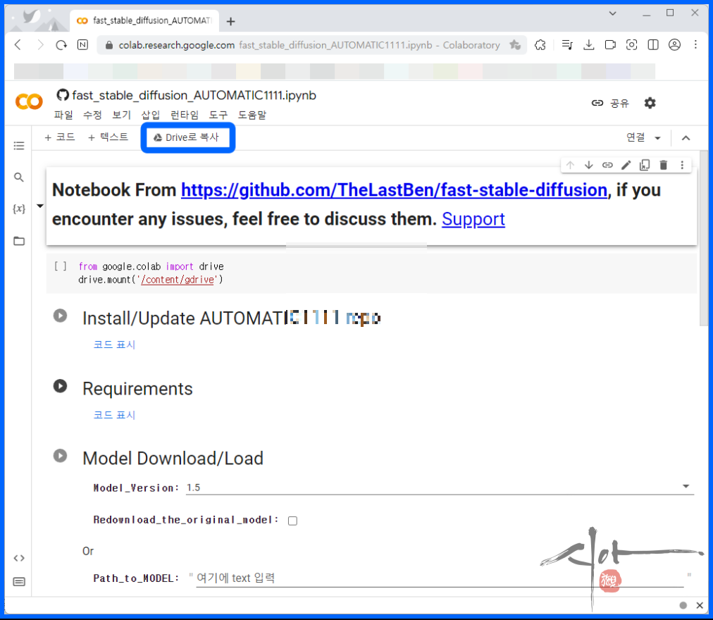713x620 pixels.
Task: Open the terminal panel icon at the bottom of the sidebar
Action: click(18, 582)
